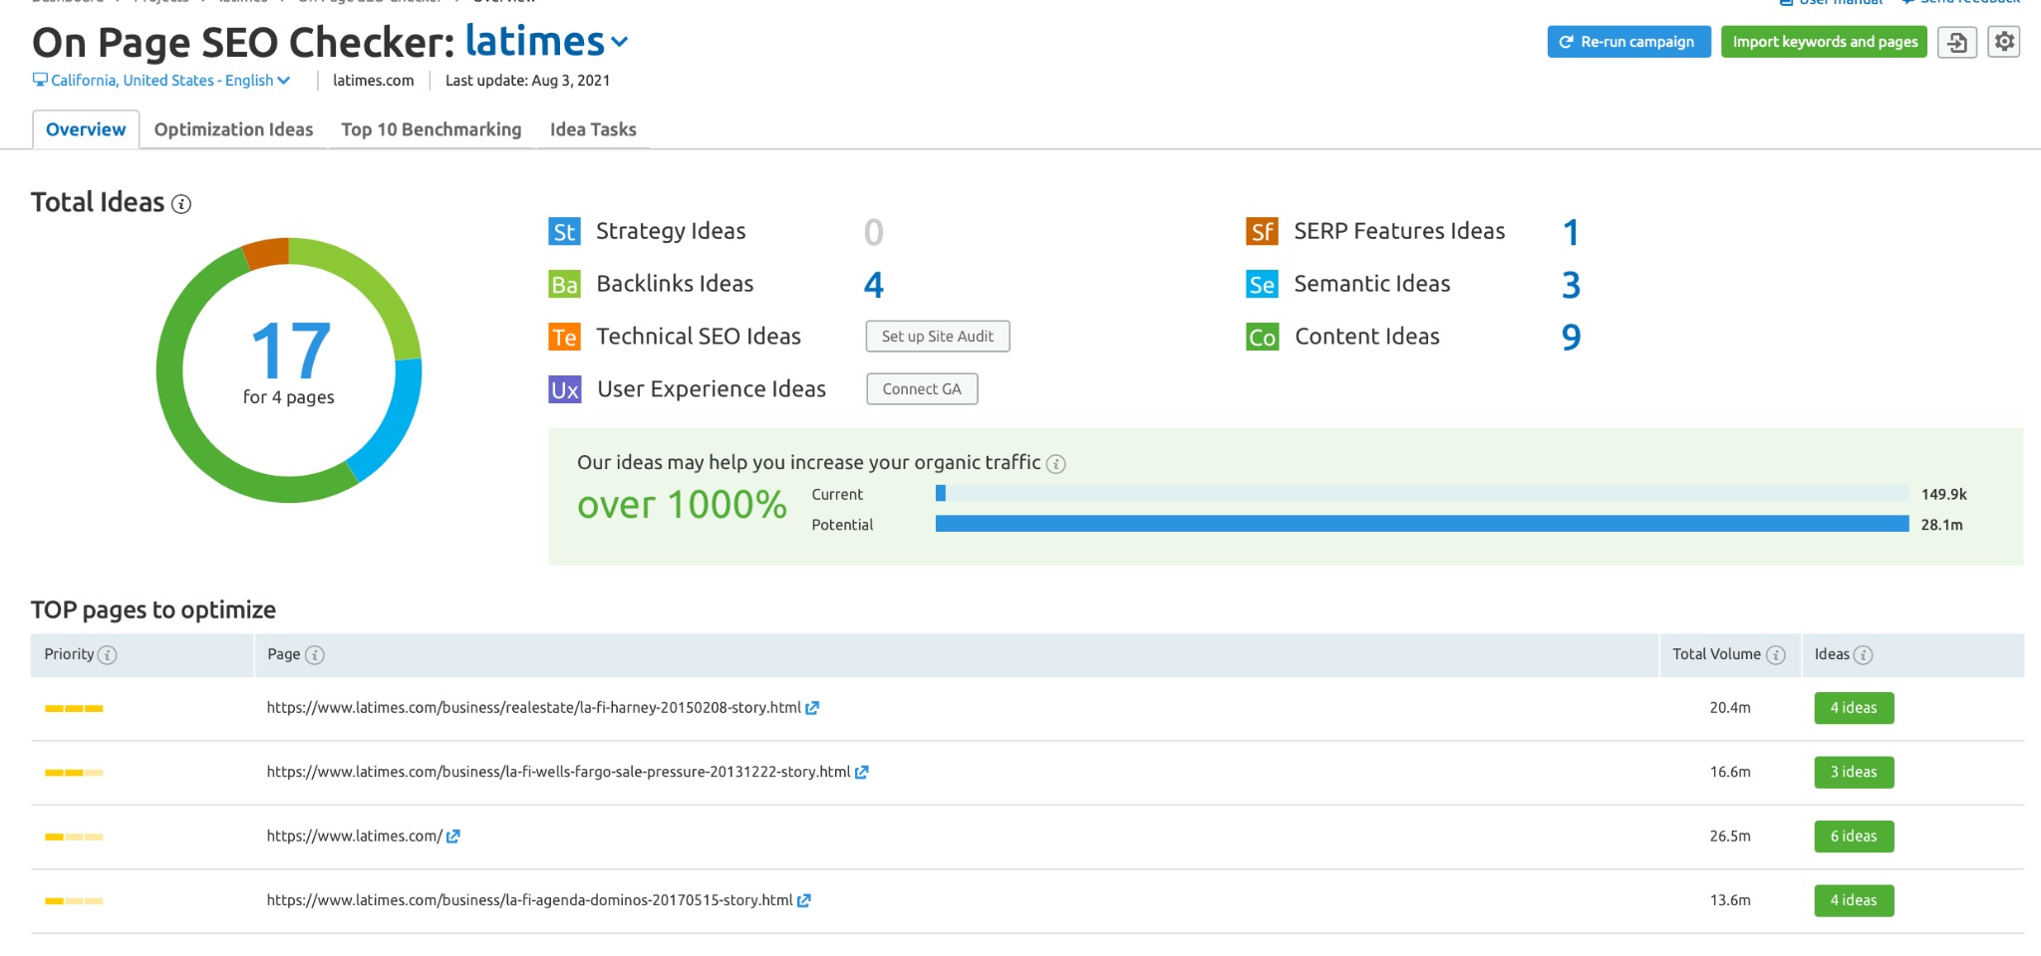Click the 3 ideas button

[1854, 772]
